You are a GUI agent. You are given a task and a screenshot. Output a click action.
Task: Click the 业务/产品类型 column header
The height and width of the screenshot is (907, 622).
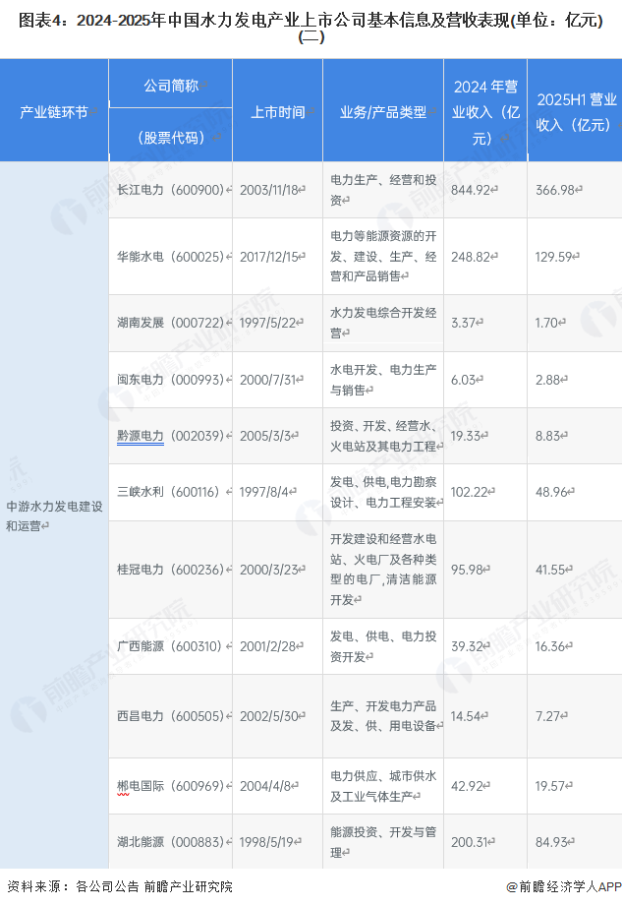(x=383, y=111)
